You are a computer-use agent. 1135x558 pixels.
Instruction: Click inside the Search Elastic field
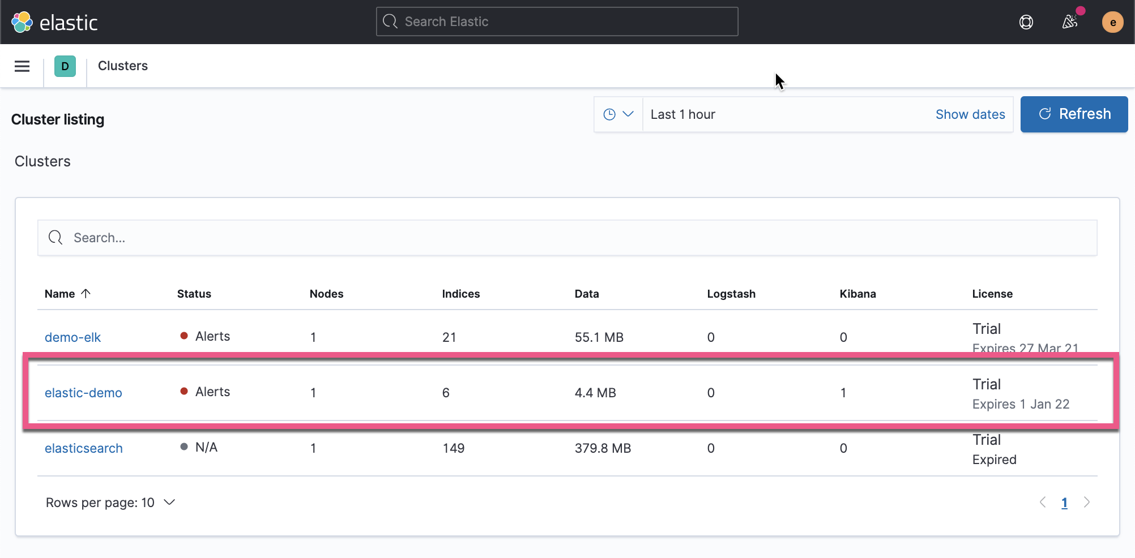pos(557,22)
